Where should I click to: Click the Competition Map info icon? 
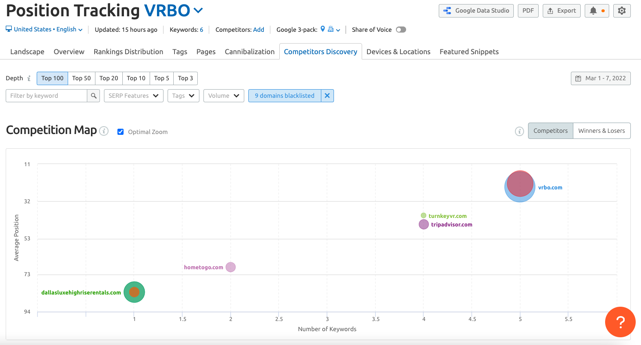pyautogui.click(x=104, y=131)
